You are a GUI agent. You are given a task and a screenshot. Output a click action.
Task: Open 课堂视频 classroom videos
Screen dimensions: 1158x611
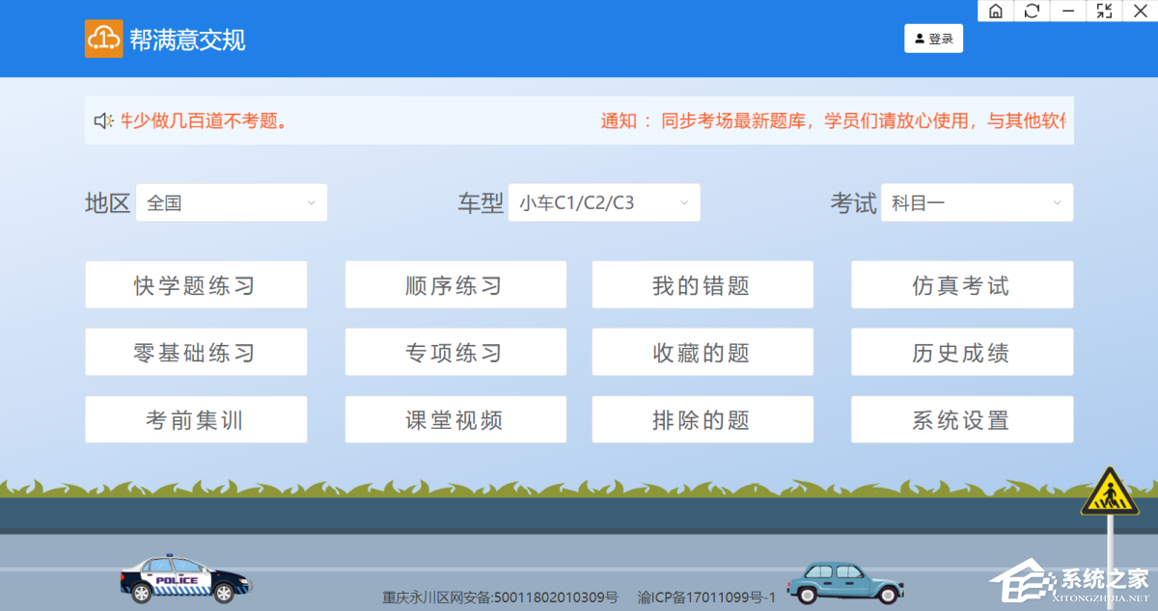click(x=455, y=419)
